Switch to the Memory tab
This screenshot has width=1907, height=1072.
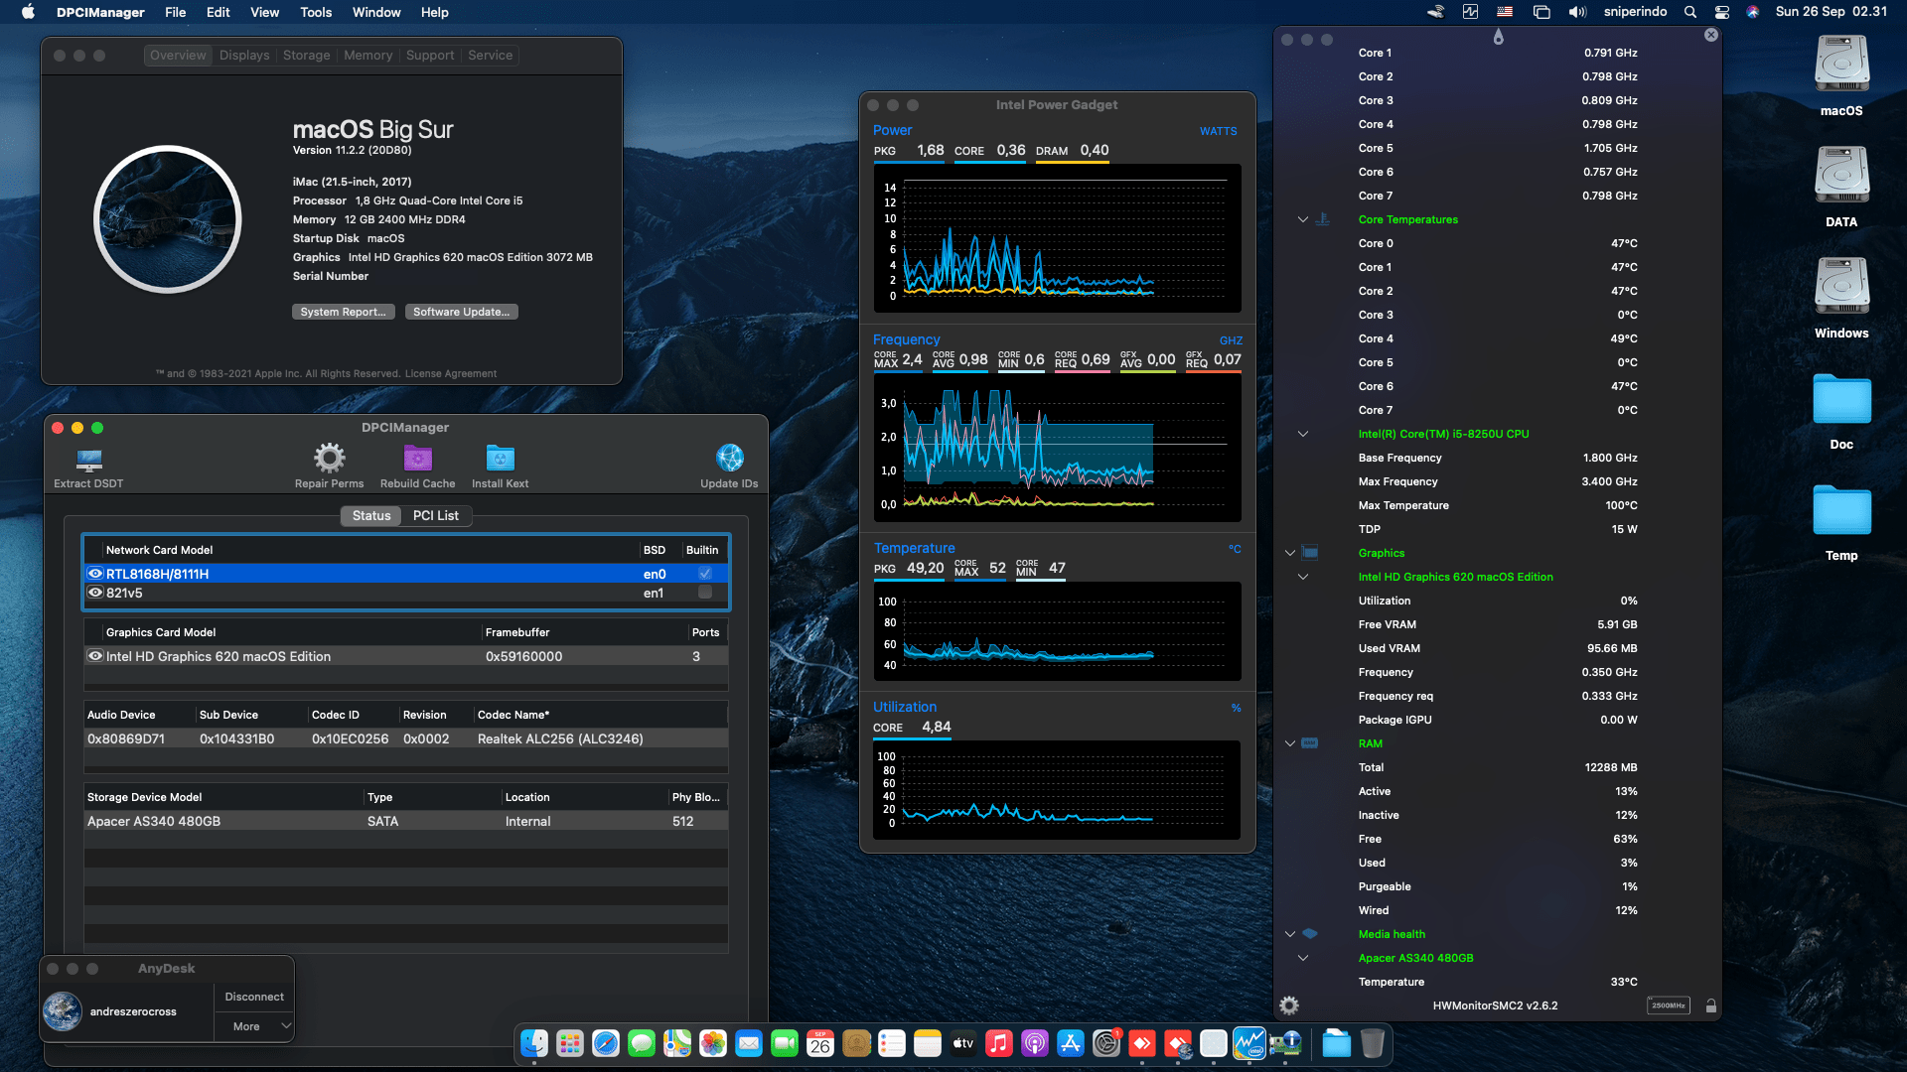[367, 56]
